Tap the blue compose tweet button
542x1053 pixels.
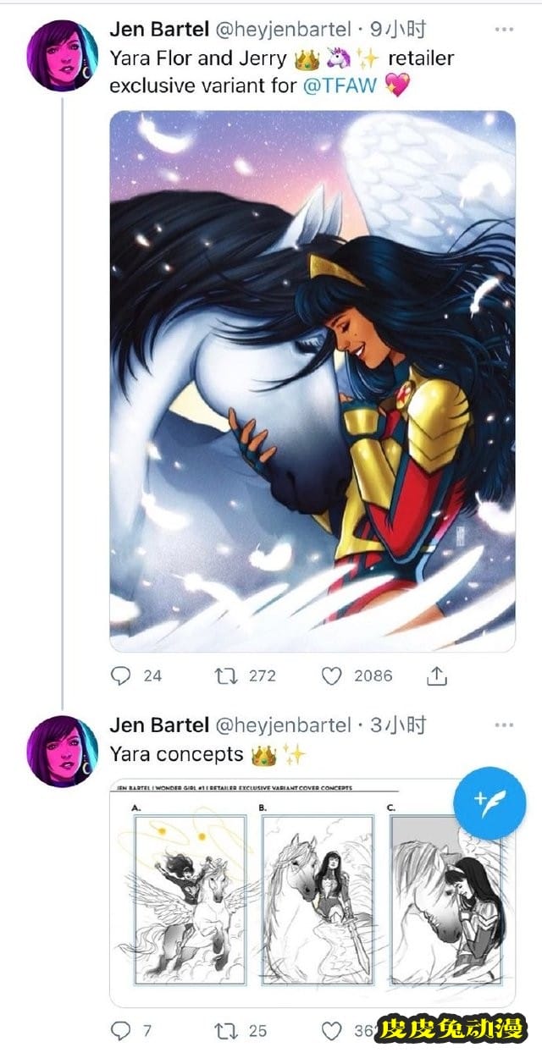(x=490, y=803)
